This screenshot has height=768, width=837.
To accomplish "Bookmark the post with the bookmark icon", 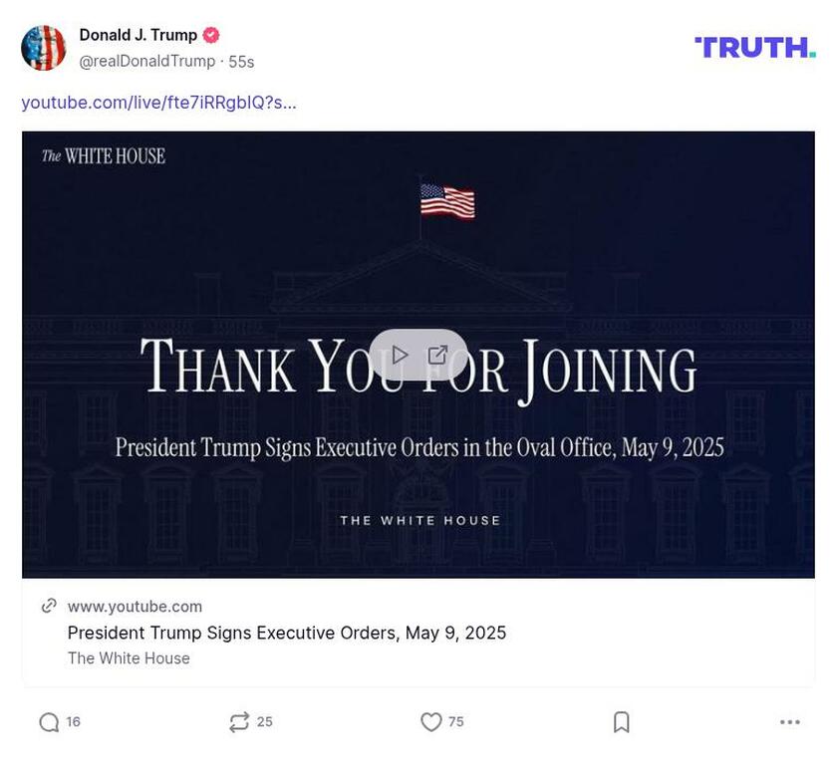I will point(620,721).
